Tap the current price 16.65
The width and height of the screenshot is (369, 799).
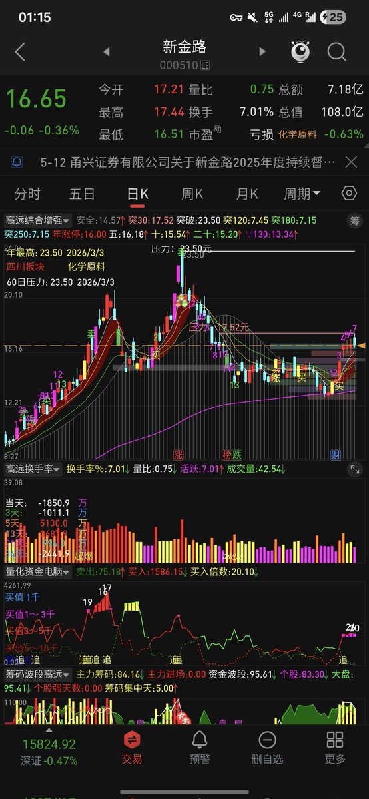[x=36, y=99]
